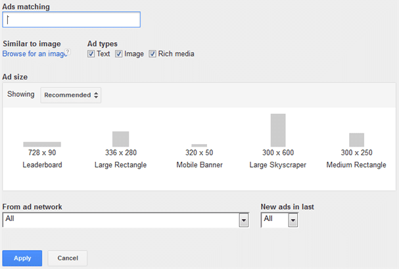The width and height of the screenshot is (399, 269).
Task: Choose the 336 x 280 Large Rectangle icon
Action: 120,139
